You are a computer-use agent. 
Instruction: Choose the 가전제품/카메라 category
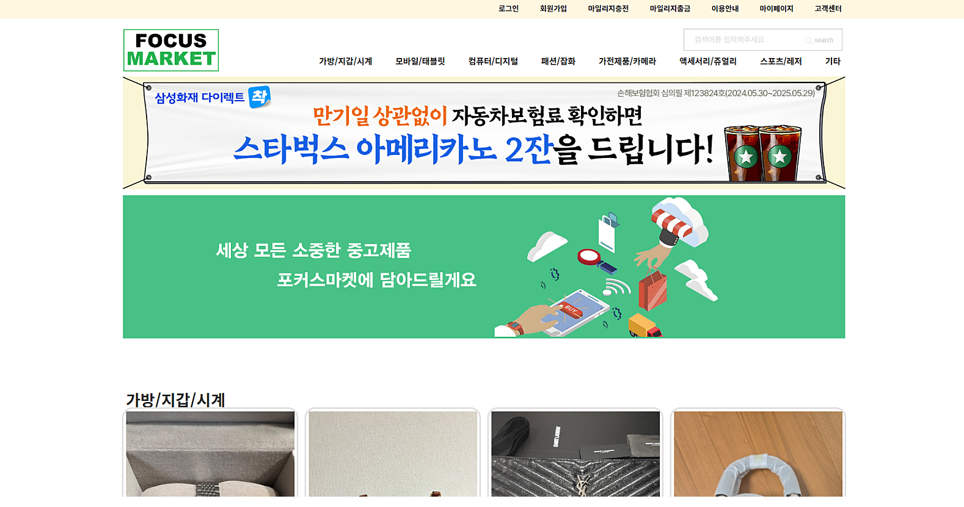click(627, 61)
